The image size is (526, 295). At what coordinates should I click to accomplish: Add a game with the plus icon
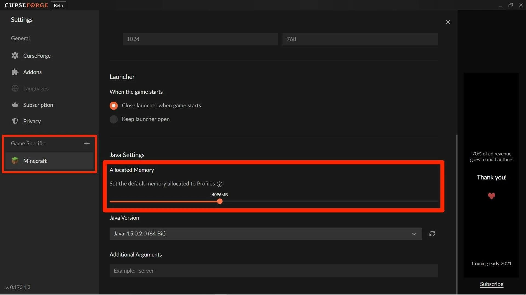click(x=87, y=144)
